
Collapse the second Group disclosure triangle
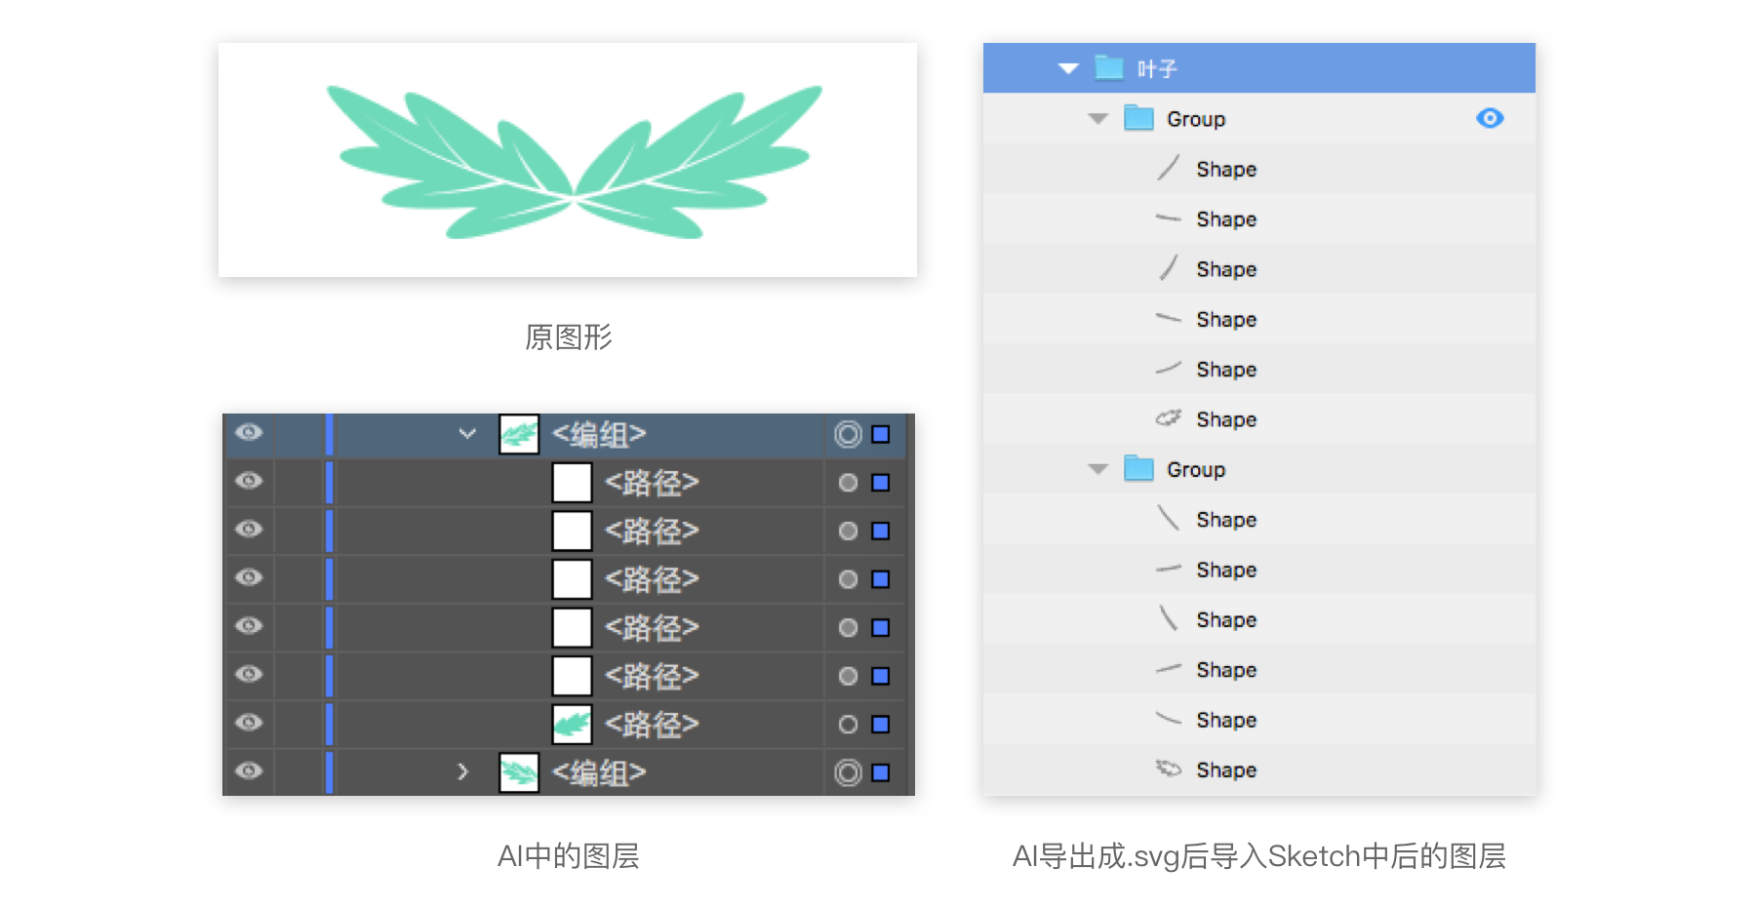pyautogui.click(x=1098, y=469)
